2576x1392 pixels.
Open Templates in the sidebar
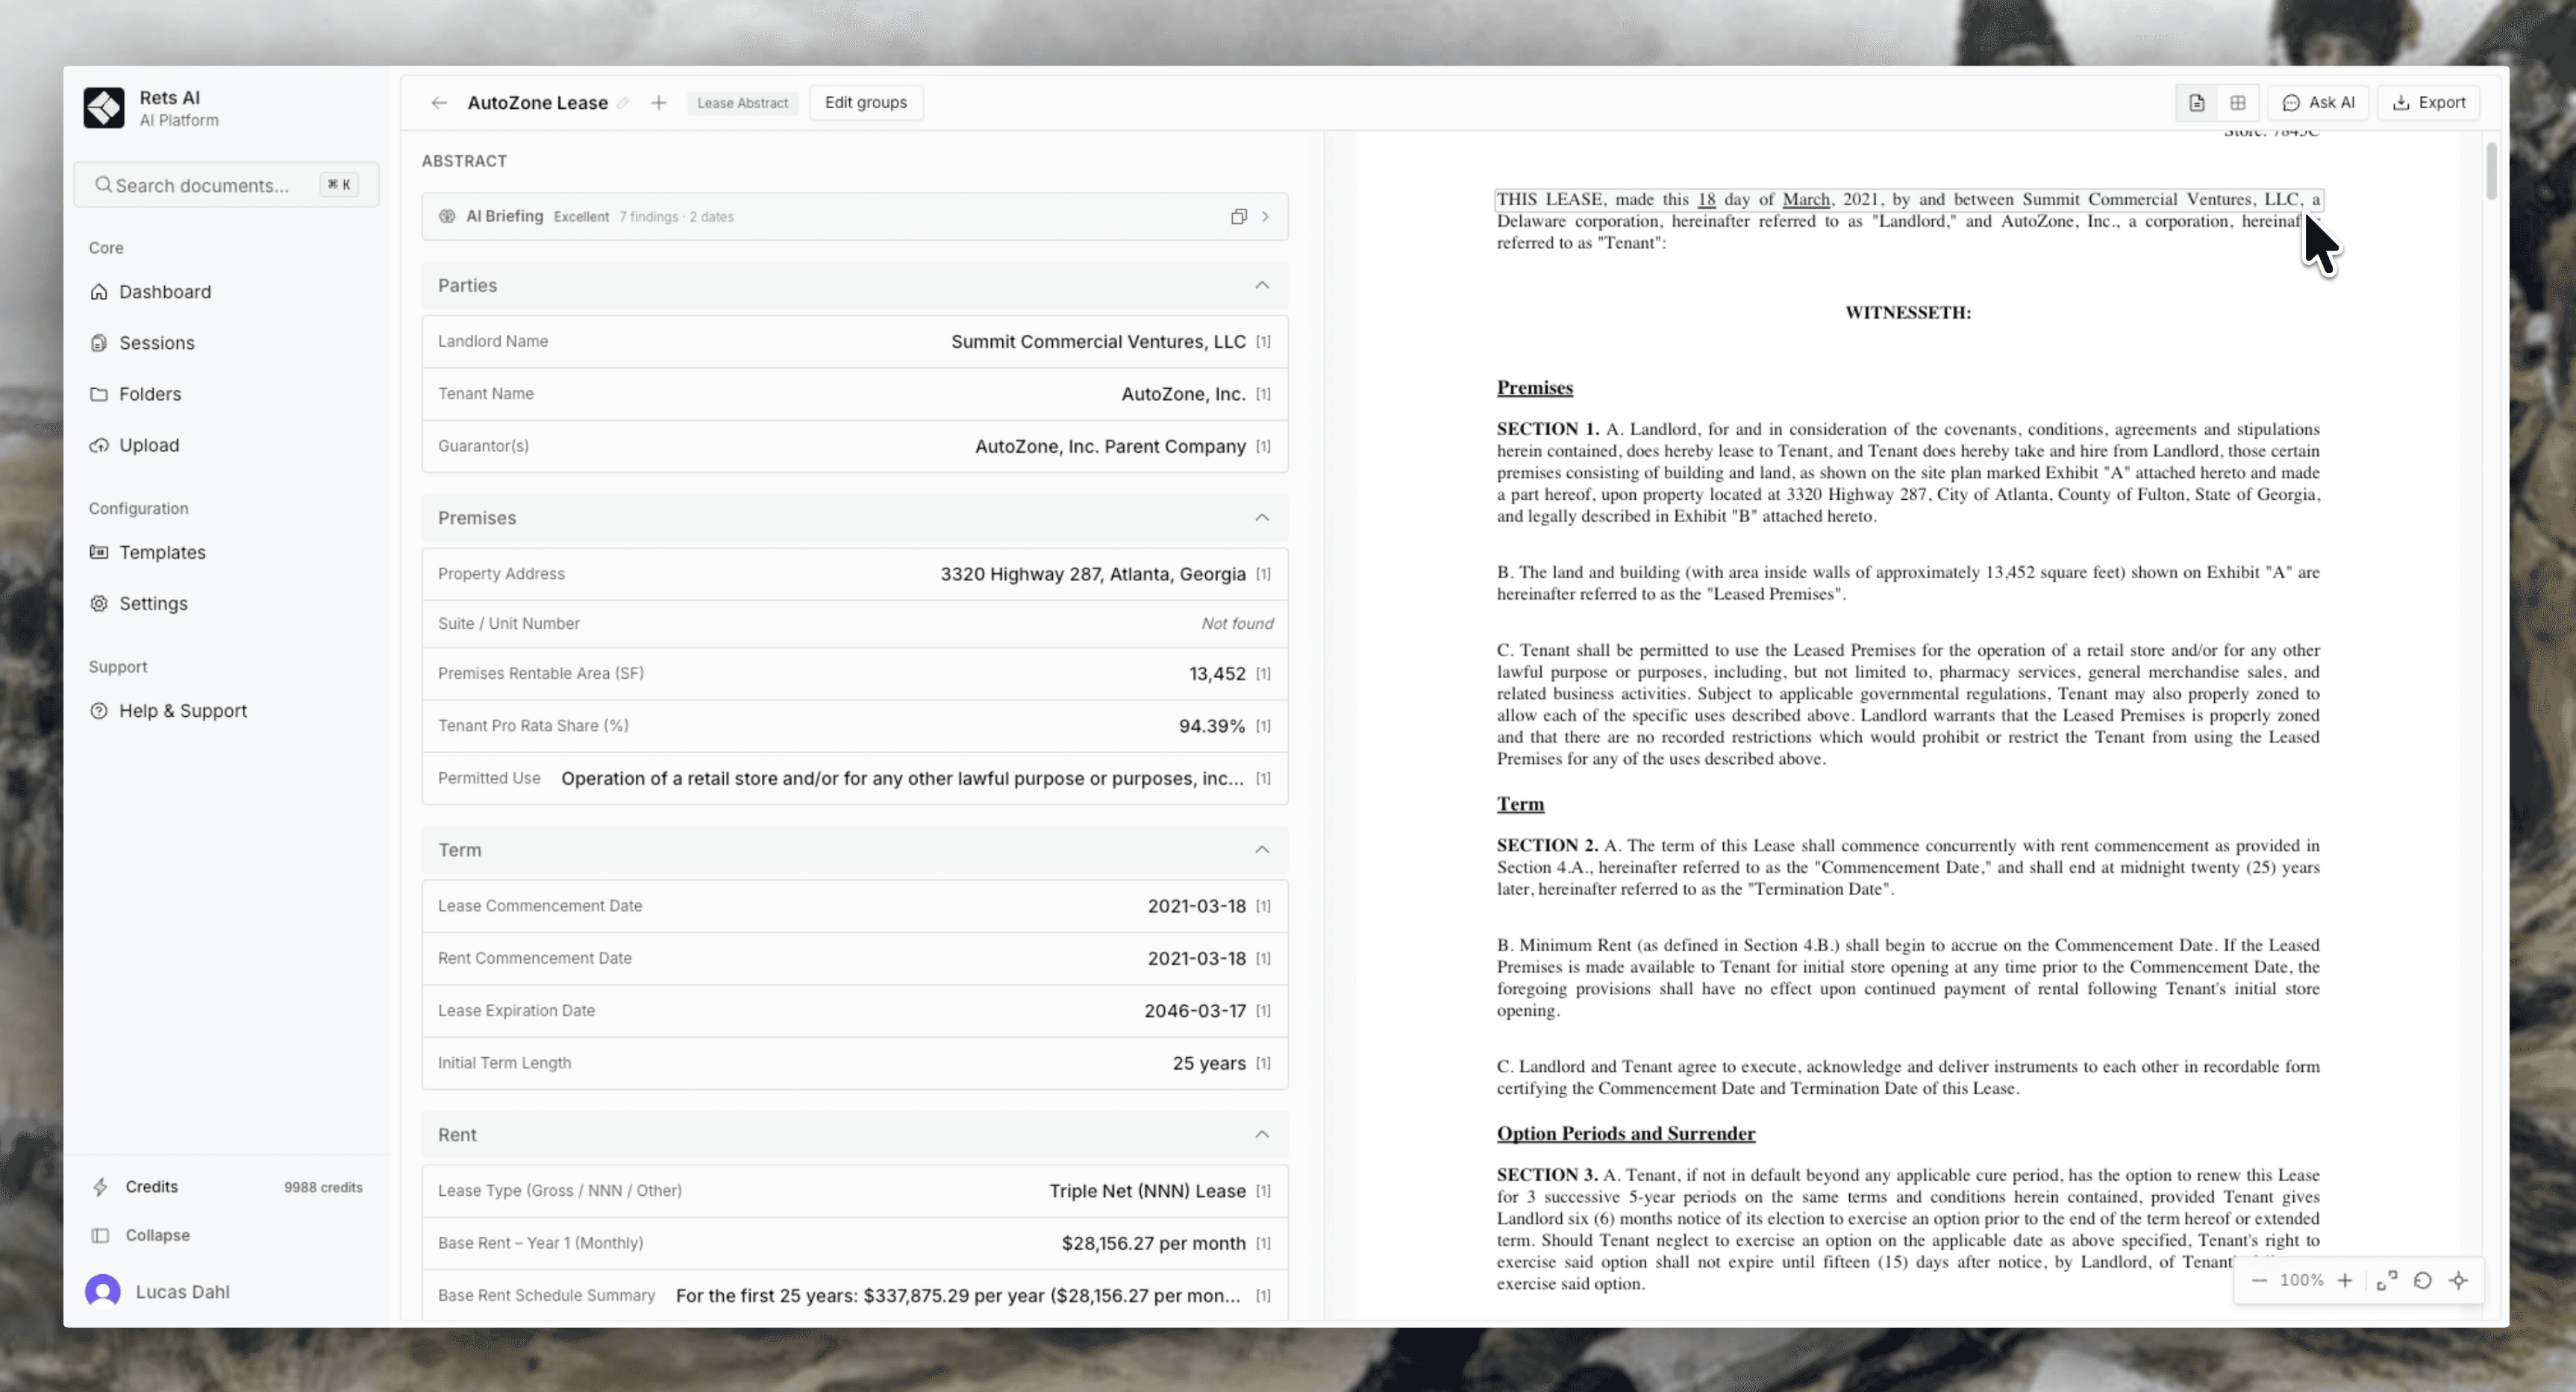pyautogui.click(x=162, y=553)
